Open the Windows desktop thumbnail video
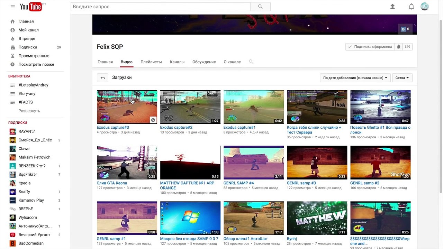The image size is (443, 249). tap(190, 218)
